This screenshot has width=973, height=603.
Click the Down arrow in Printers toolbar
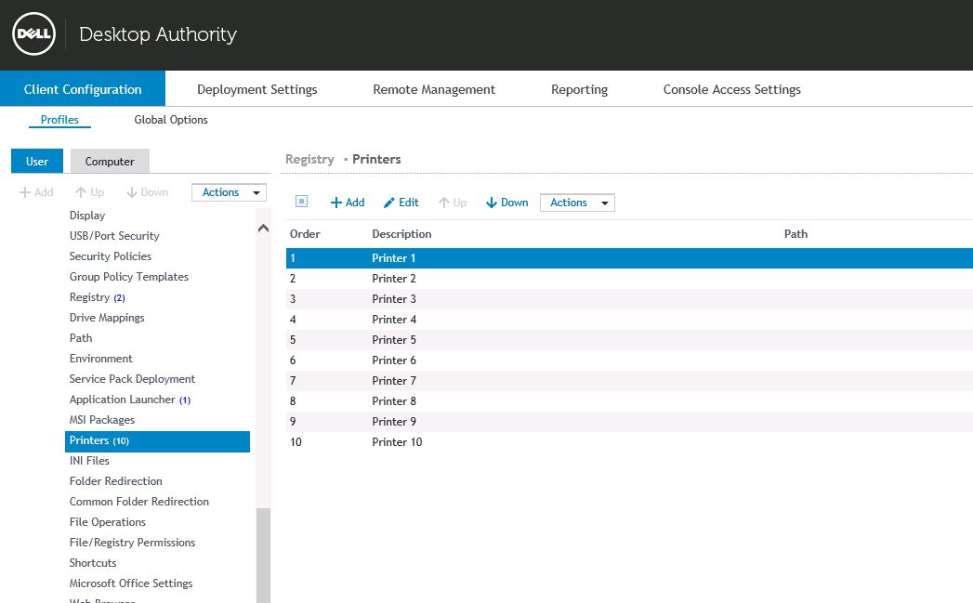coord(492,203)
